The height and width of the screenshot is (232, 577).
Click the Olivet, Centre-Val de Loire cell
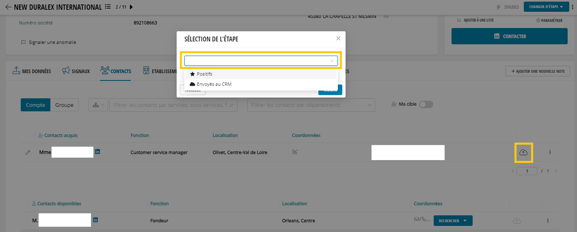pos(240,152)
